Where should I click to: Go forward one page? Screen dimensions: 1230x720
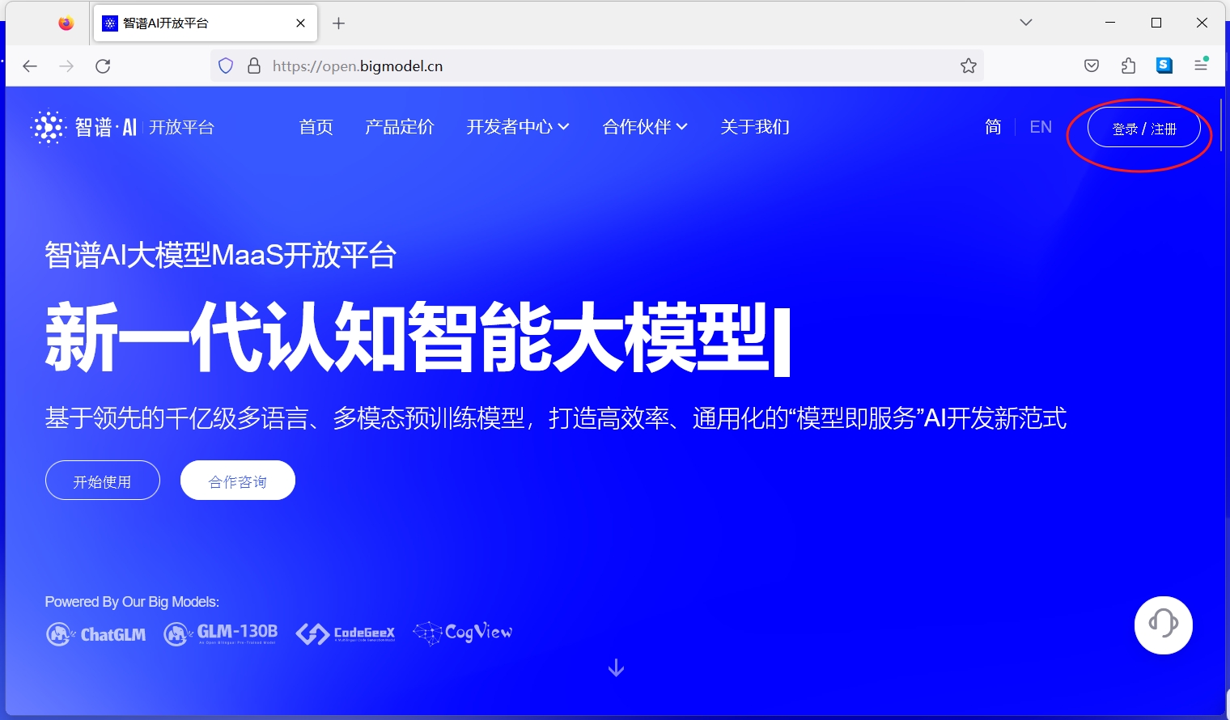(x=66, y=66)
